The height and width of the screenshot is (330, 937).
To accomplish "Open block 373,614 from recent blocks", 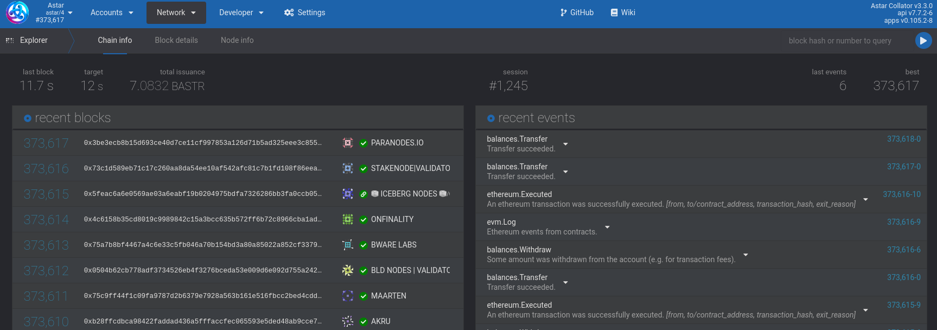I will click(x=46, y=220).
